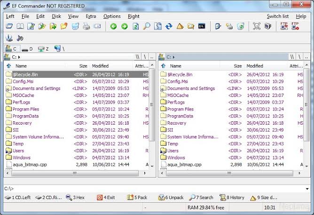Click the notepad with pencil edit icon
This screenshot has width=314, height=215.
tap(31, 26)
